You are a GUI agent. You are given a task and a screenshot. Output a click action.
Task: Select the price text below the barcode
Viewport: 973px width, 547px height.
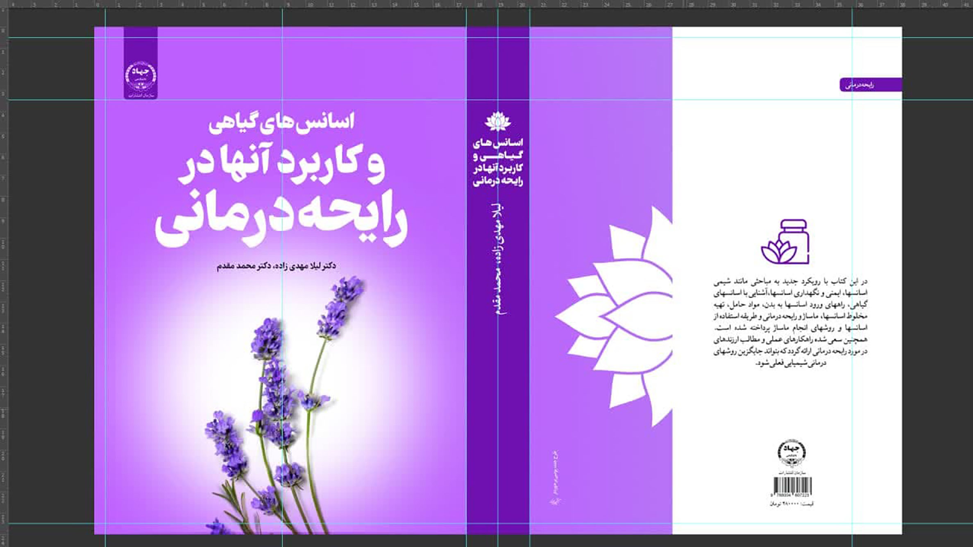[x=792, y=504]
